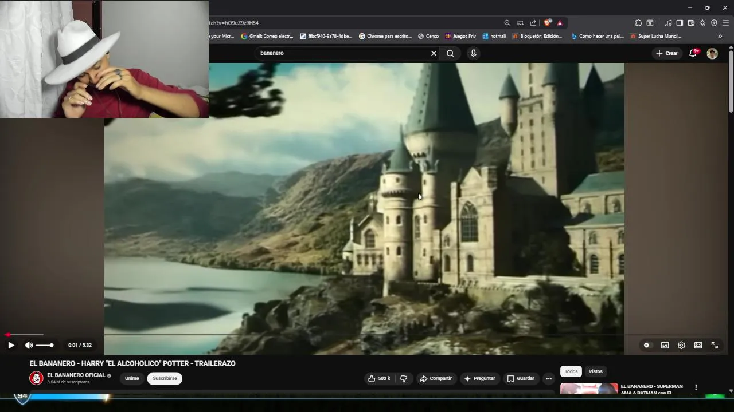
Task: Open the Brave Shields lion icon
Action: point(548,23)
